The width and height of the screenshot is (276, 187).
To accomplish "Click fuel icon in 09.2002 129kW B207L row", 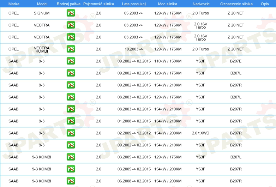I will click(x=71, y=73).
